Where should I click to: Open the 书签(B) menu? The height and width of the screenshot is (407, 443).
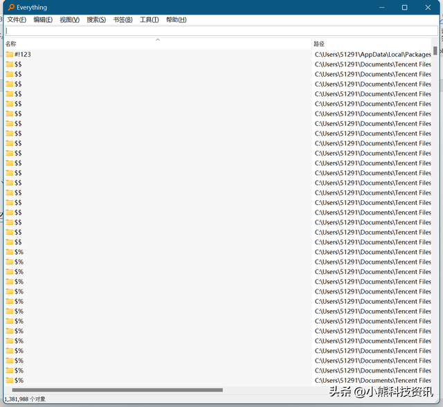point(123,20)
